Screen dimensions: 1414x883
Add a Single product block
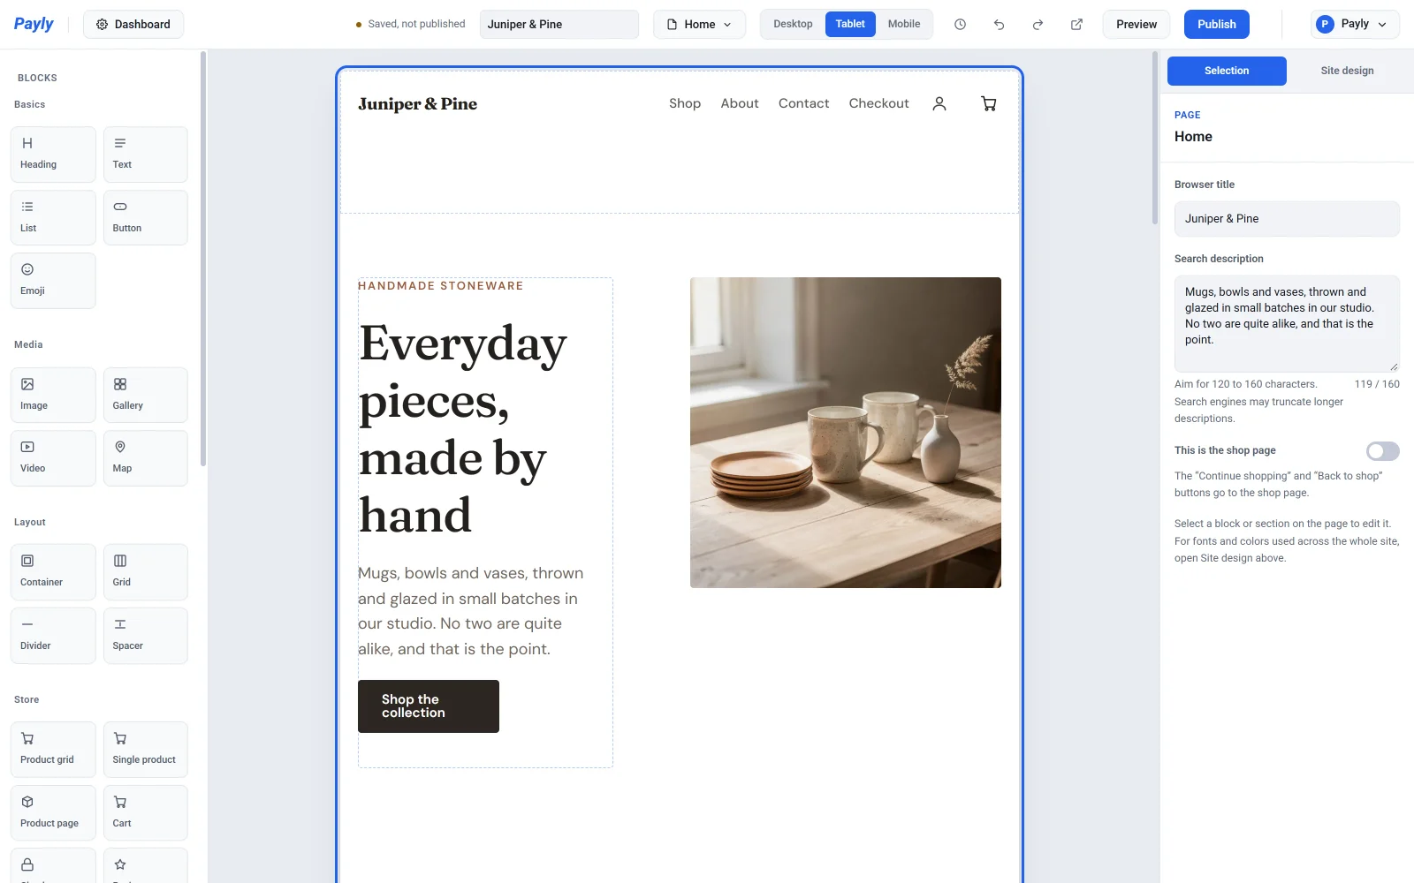coord(145,750)
